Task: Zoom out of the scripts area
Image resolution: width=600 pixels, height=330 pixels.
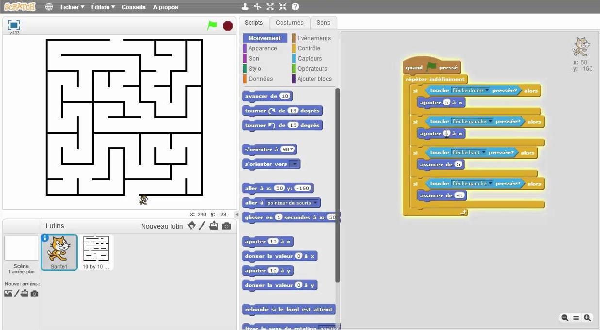Action: click(565, 318)
